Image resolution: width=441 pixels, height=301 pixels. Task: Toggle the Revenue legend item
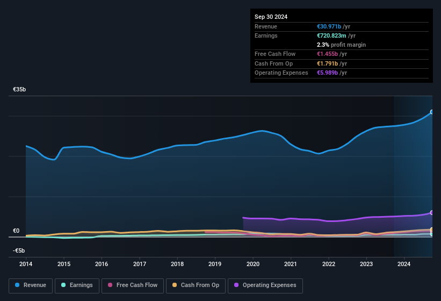tap(31, 285)
